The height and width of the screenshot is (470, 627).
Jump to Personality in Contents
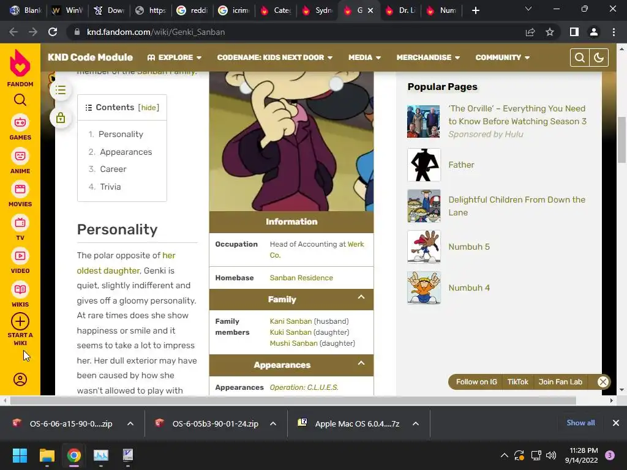(x=121, y=134)
